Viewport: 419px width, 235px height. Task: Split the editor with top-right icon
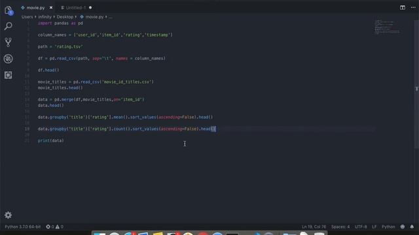click(403, 7)
